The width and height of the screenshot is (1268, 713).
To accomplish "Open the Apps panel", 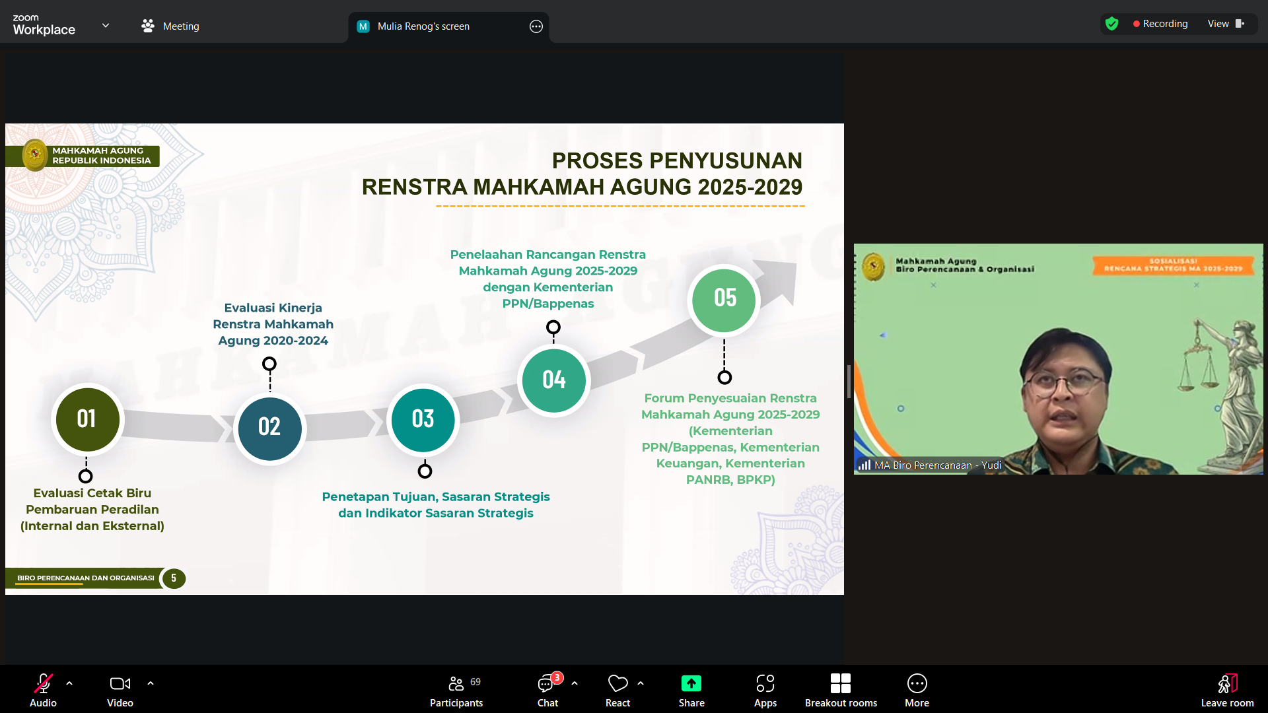I will [x=765, y=689].
